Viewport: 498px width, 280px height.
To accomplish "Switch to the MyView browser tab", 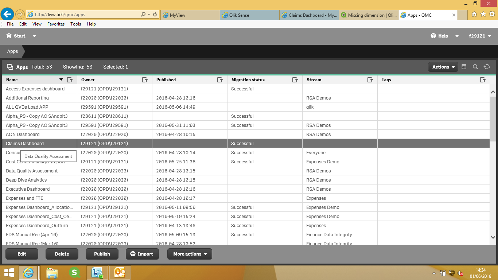I will click(190, 15).
